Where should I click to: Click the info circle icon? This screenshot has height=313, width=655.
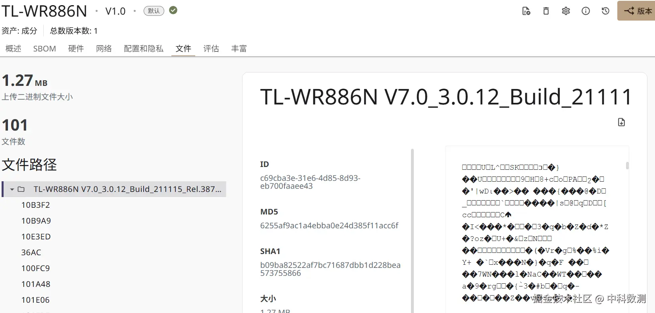[586, 11]
